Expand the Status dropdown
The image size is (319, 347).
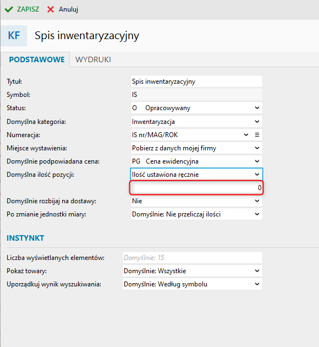pos(257,108)
